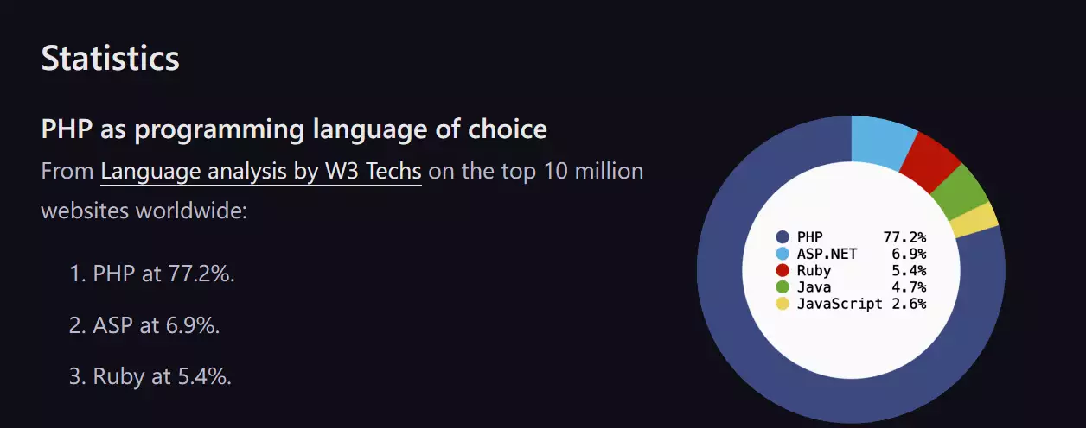Click the Statistics heading

(x=110, y=58)
